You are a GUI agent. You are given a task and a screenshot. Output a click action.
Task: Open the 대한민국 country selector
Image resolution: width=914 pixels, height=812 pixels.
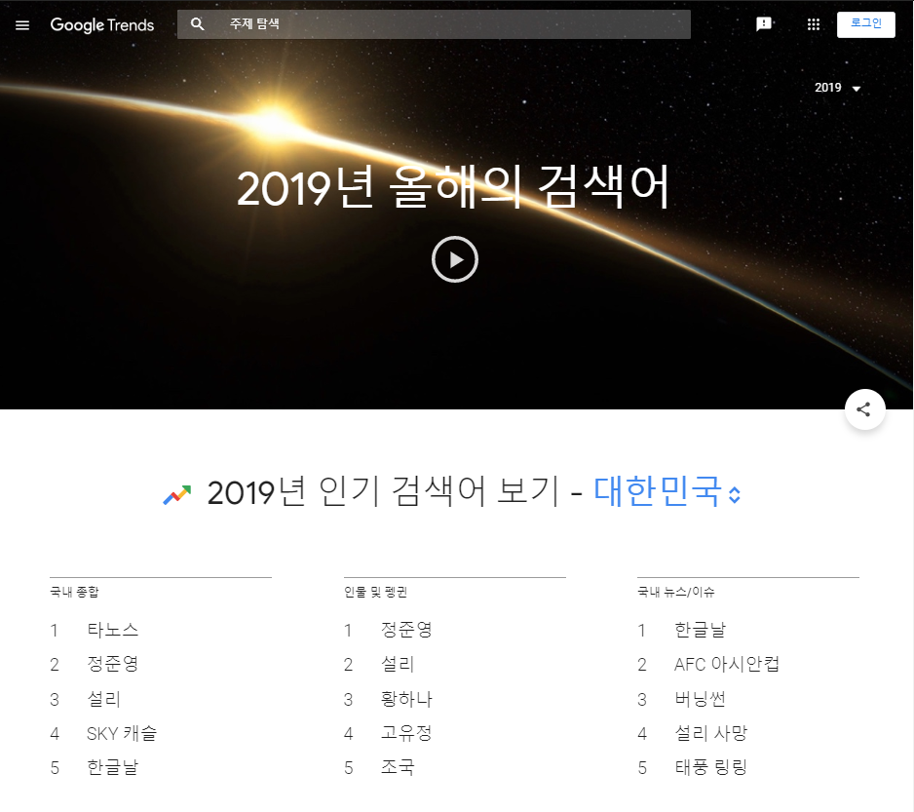click(x=666, y=491)
